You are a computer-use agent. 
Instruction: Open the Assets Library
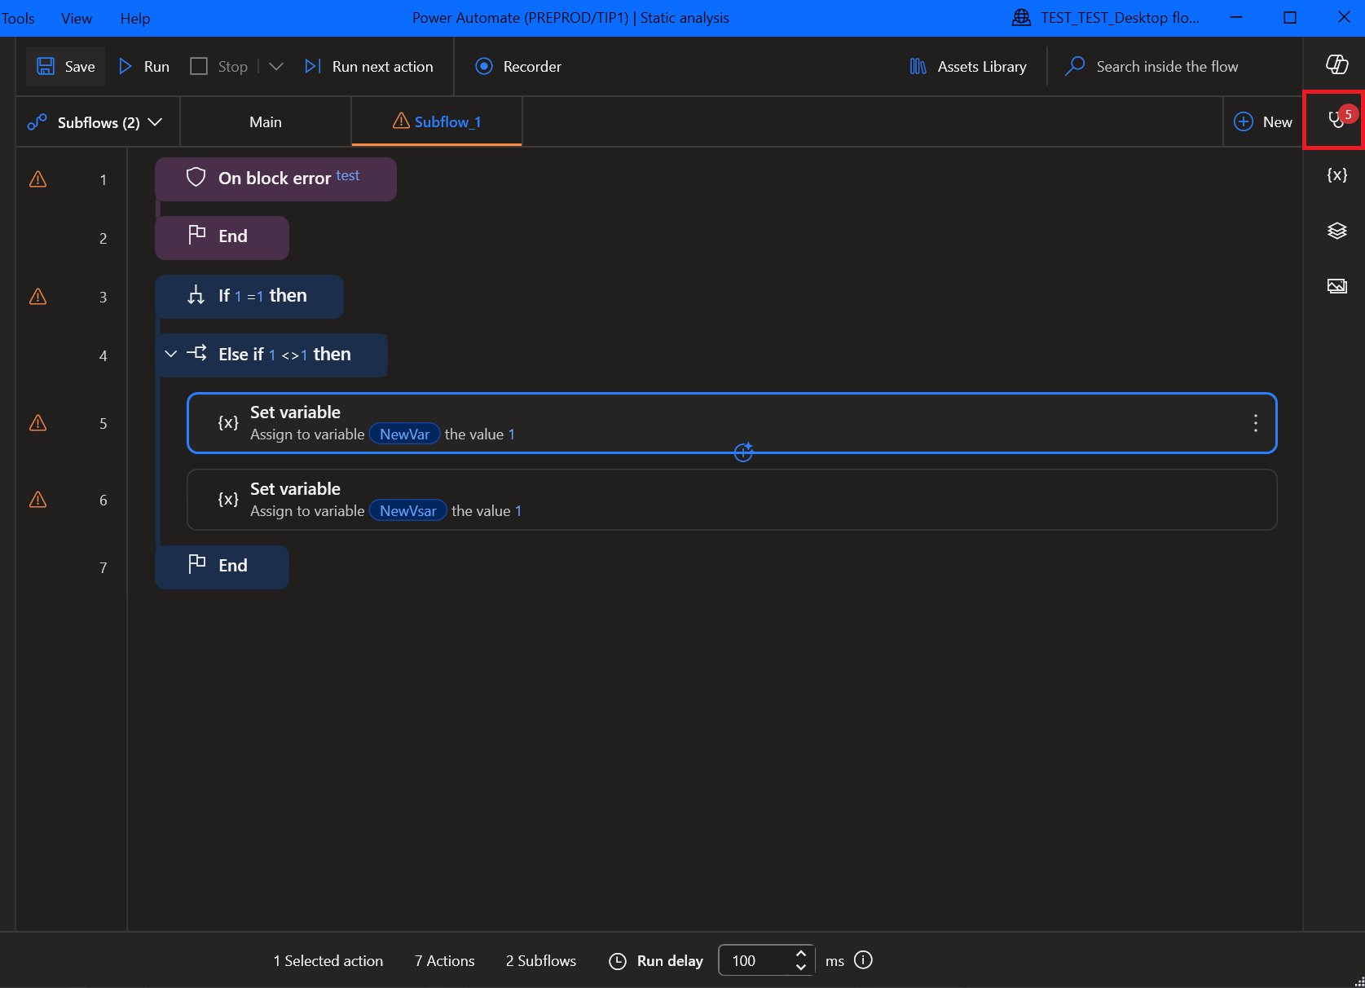[967, 66]
